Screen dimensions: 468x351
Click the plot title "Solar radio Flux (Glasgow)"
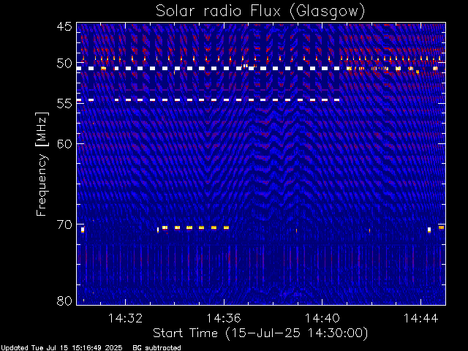260,12
